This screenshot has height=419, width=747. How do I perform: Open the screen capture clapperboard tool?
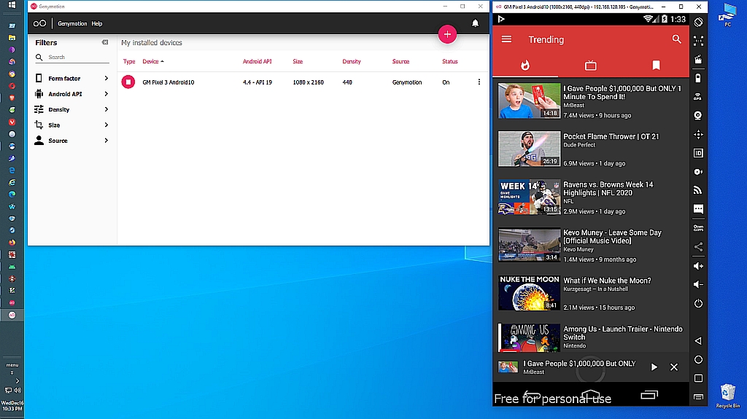pyautogui.click(x=698, y=60)
